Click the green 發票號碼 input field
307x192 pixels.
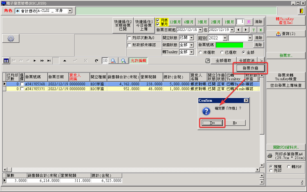[x=229, y=45]
